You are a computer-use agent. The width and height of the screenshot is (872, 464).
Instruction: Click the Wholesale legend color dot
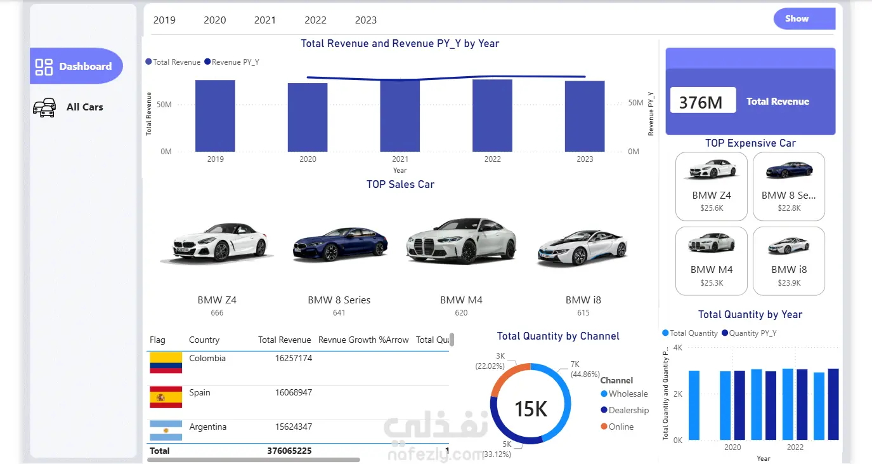coord(604,394)
